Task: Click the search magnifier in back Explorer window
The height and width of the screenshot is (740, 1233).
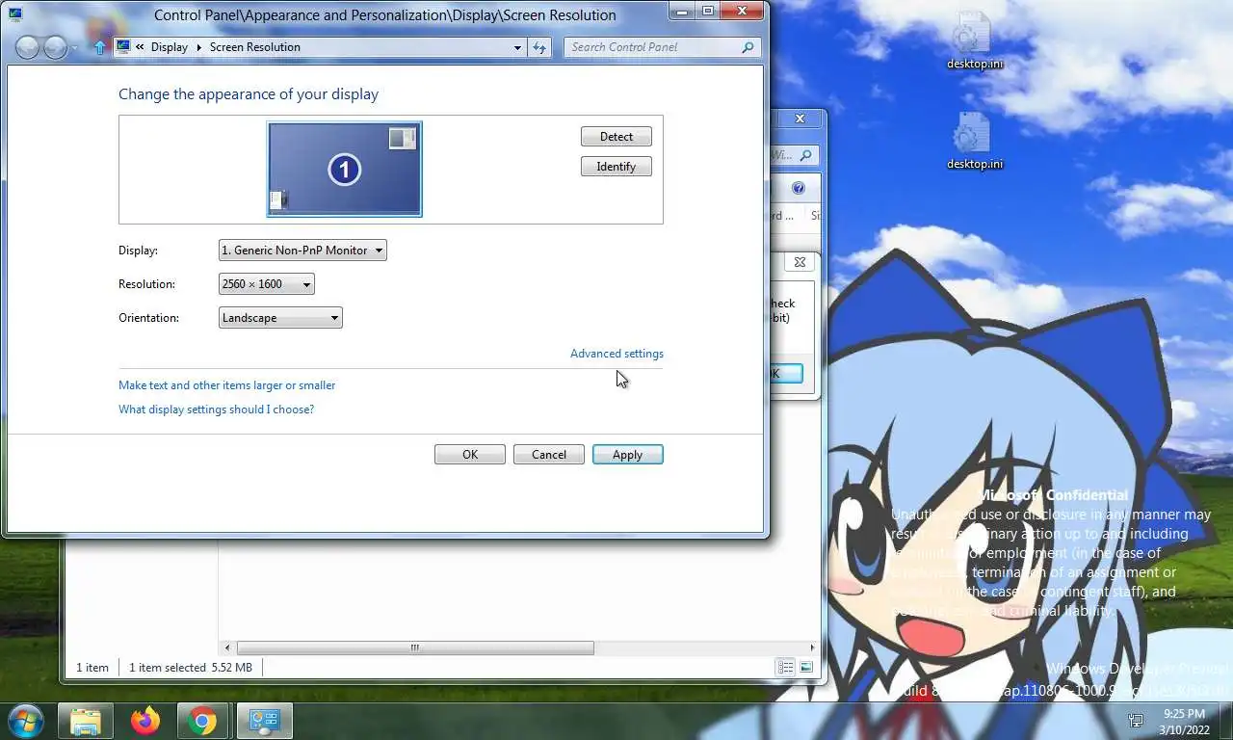Action: pyautogui.click(x=806, y=155)
